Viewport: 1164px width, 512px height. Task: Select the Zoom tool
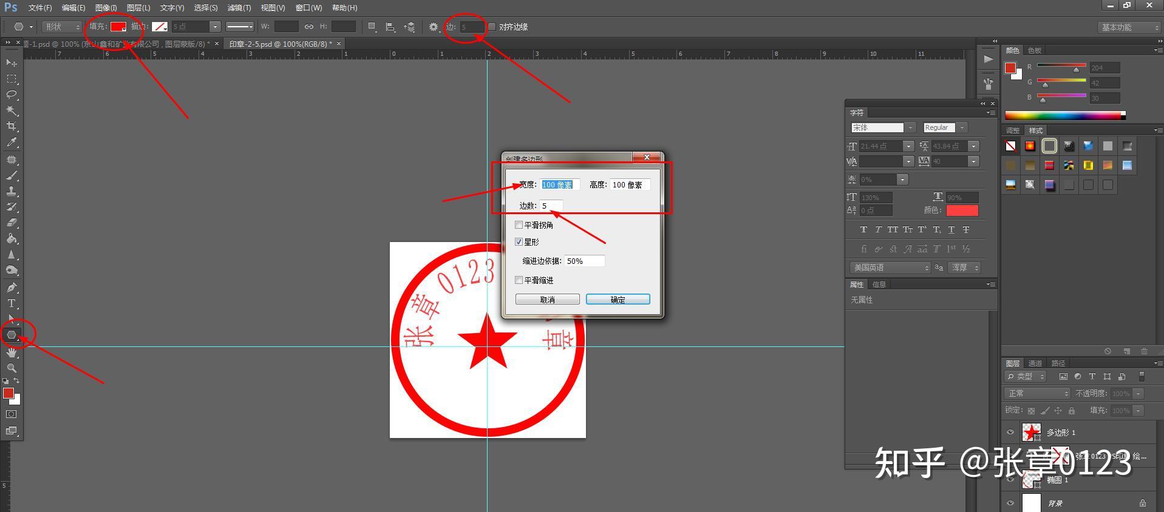12,368
